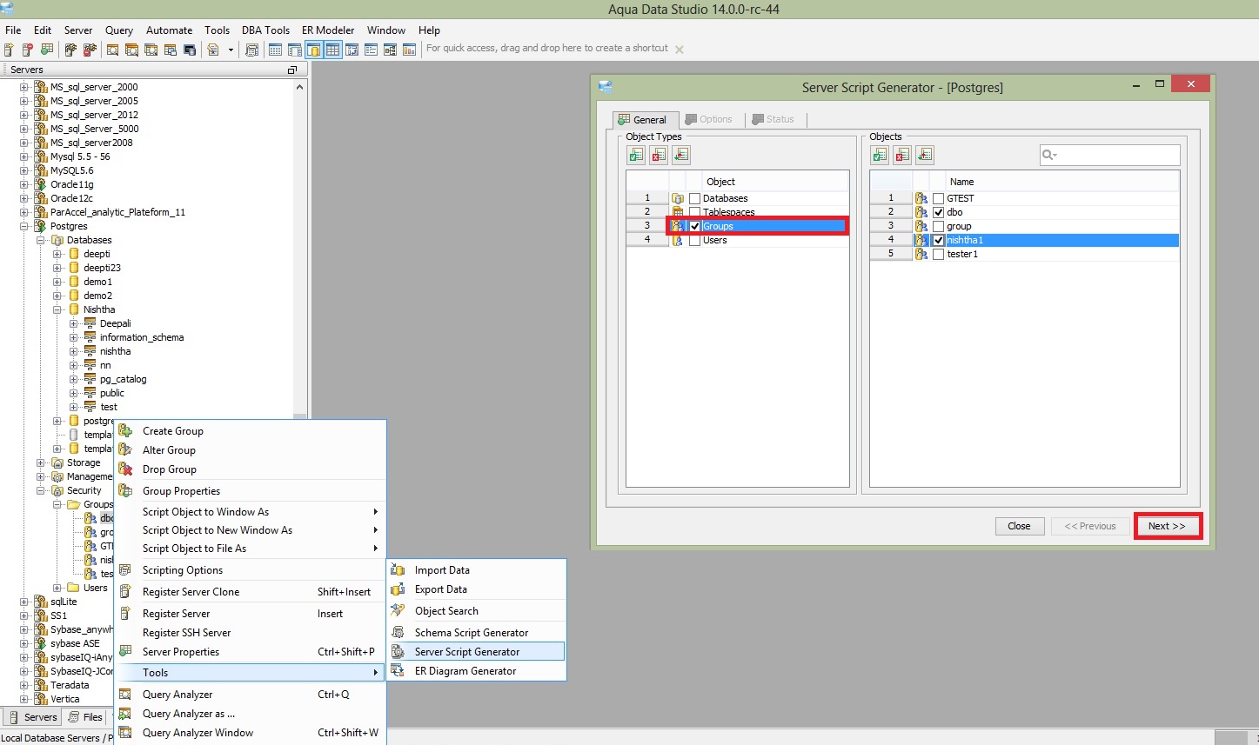Screen dimensions: 1259x745
Task: Uncheck the nishtha1 object checkbox
Action: pyautogui.click(x=938, y=240)
